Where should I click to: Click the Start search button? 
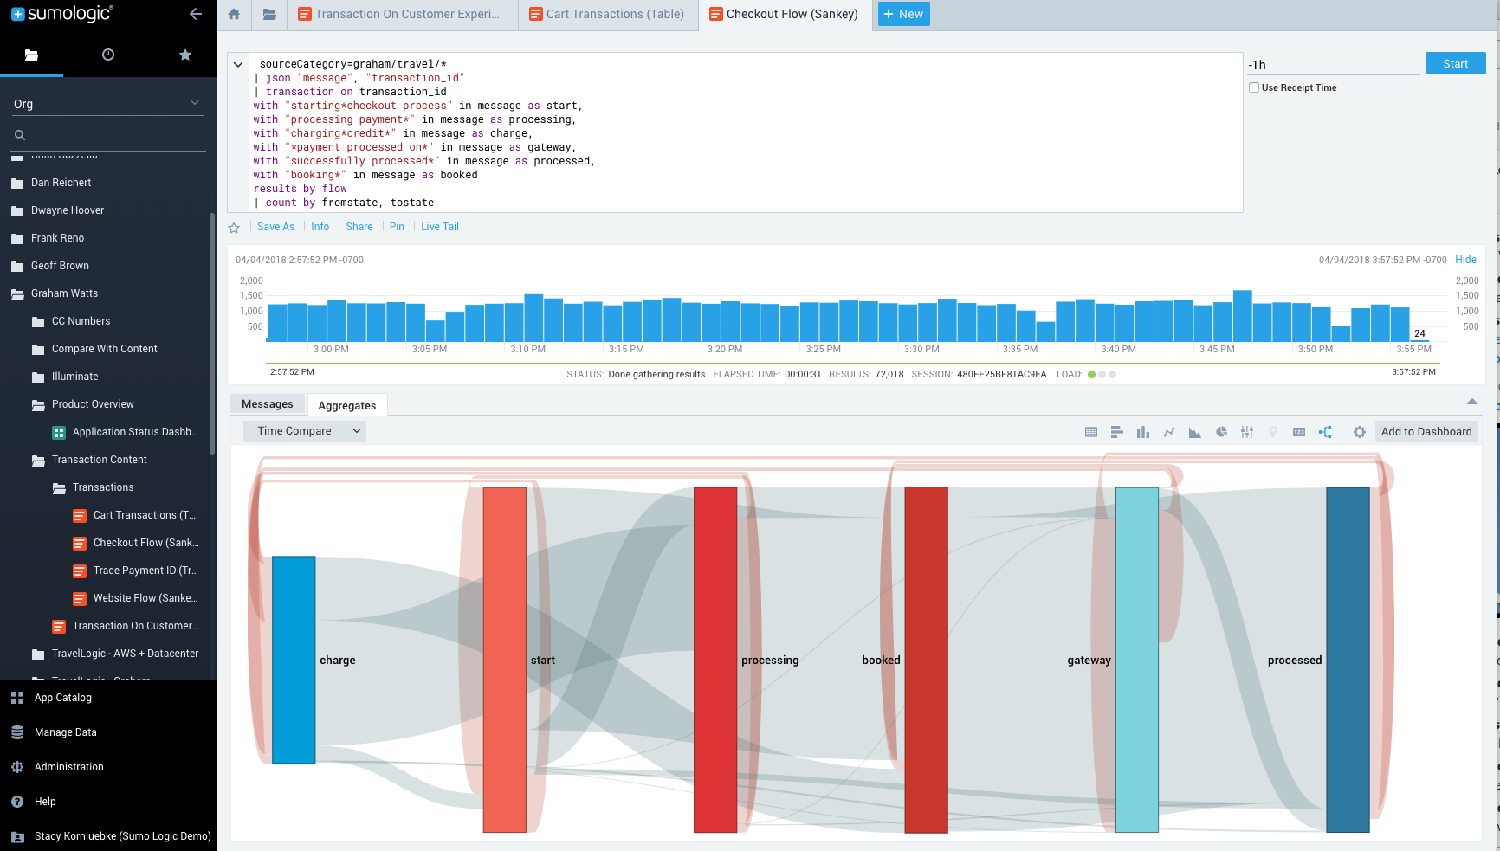(1455, 63)
